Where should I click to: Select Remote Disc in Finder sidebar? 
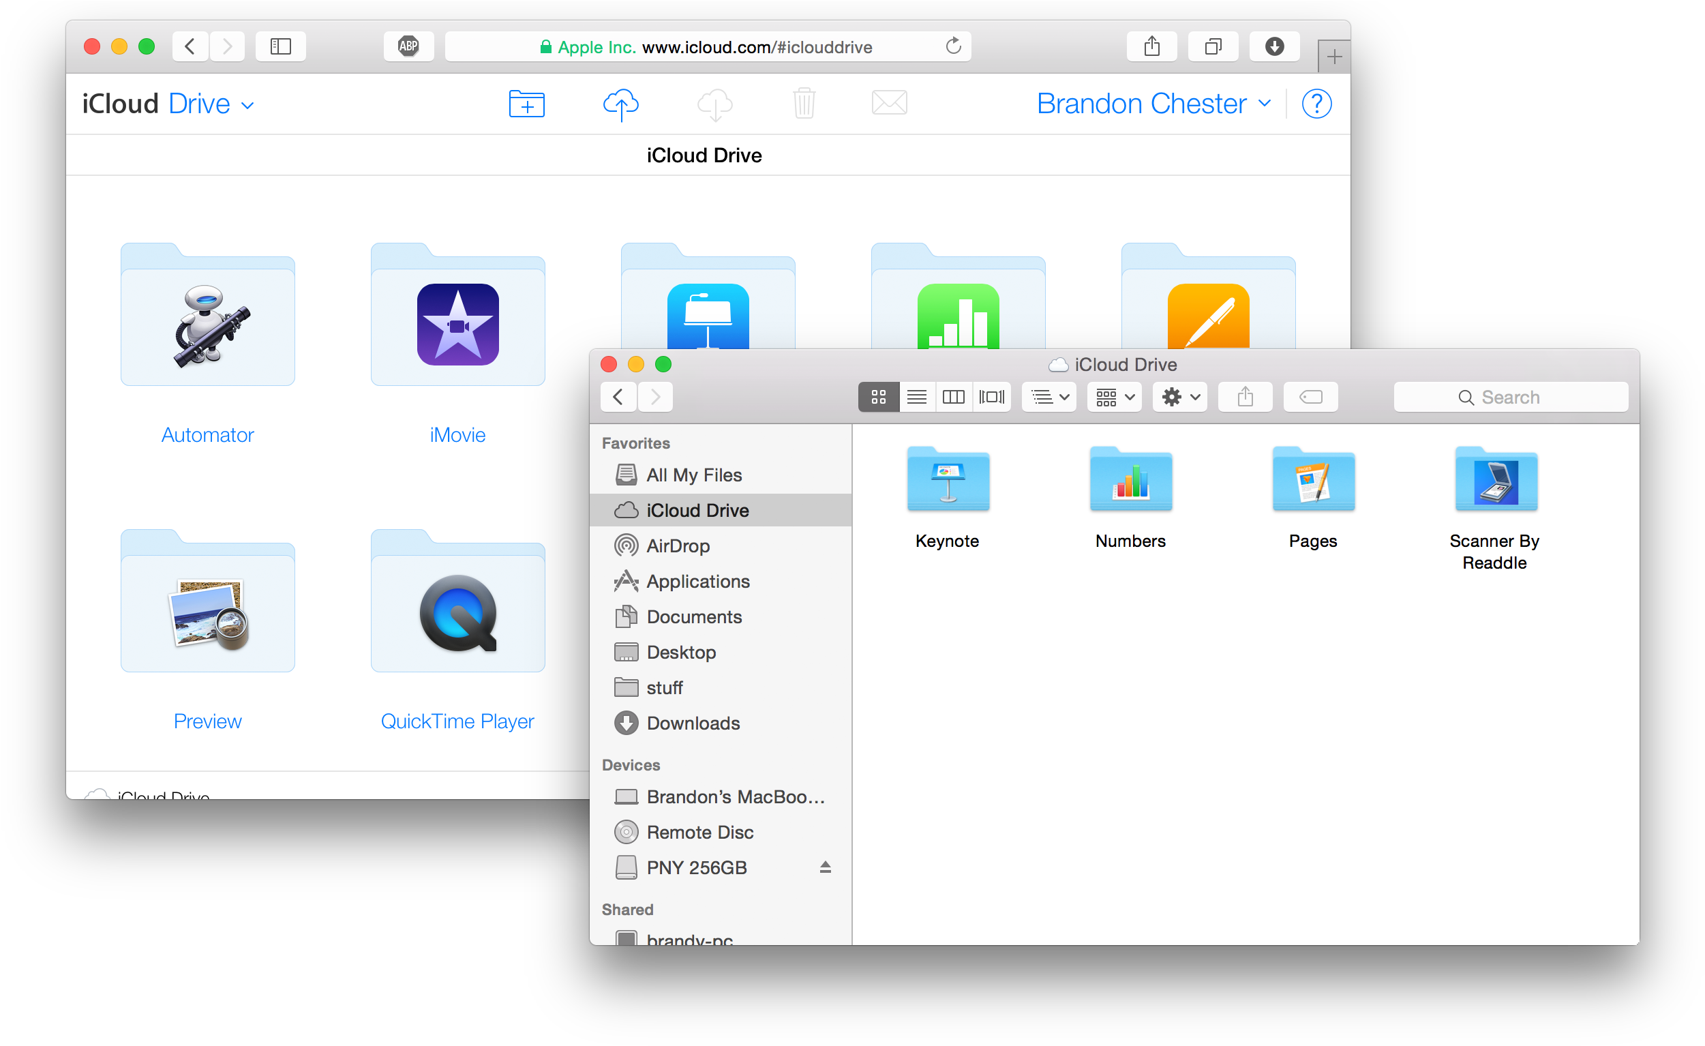tap(721, 832)
